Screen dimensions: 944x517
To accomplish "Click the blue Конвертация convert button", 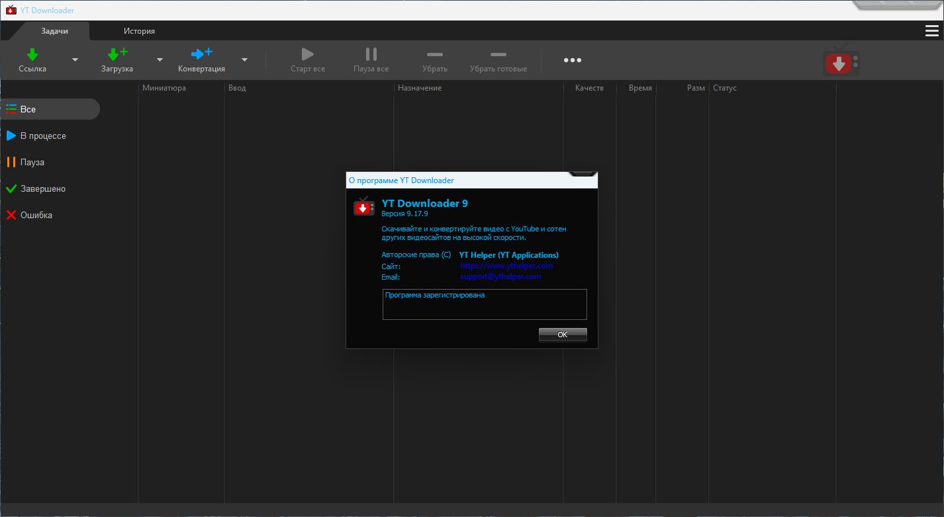I will point(201,60).
